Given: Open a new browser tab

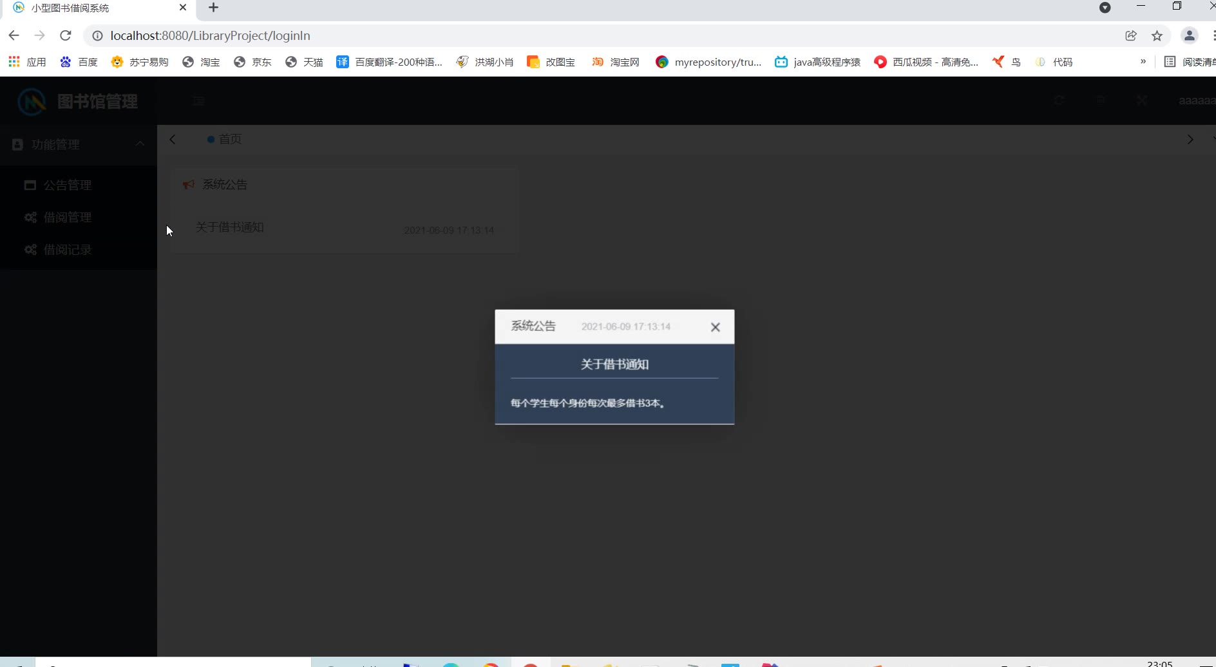Looking at the screenshot, I should 214,8.
